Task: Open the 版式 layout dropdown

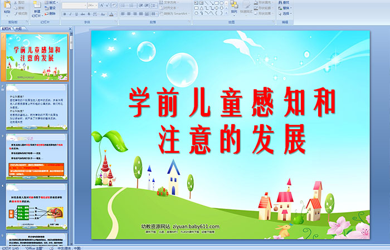Action: 51,2
